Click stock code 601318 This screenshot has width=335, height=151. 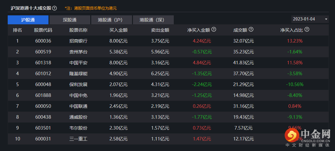pyautogui.click(x=43, y=63)
